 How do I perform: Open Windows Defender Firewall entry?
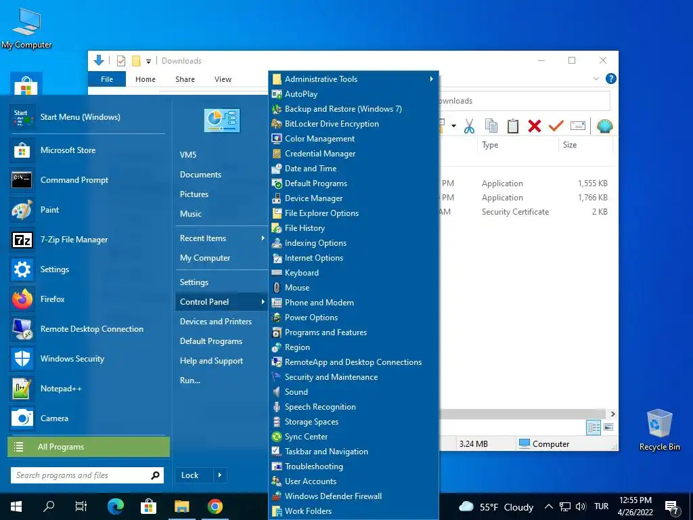coord(353,496)
